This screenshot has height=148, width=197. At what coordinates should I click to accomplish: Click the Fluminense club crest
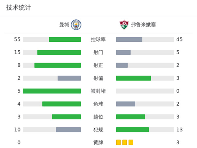124,25
